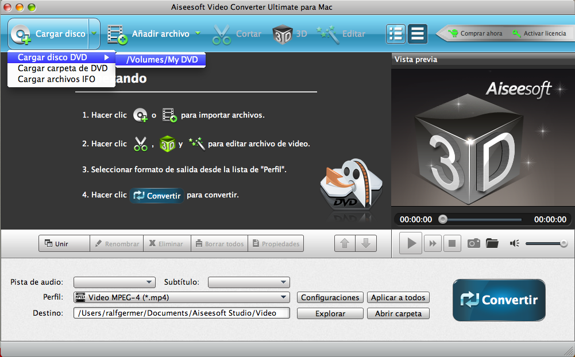The height and width of the screenshot is (357, 575).
Task: Click the Editar magic wand icon
Action: [x=328, y=34]
